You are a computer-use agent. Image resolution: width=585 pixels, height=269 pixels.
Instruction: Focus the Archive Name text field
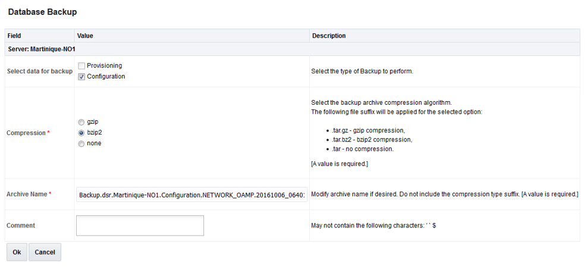coord(192,195)
